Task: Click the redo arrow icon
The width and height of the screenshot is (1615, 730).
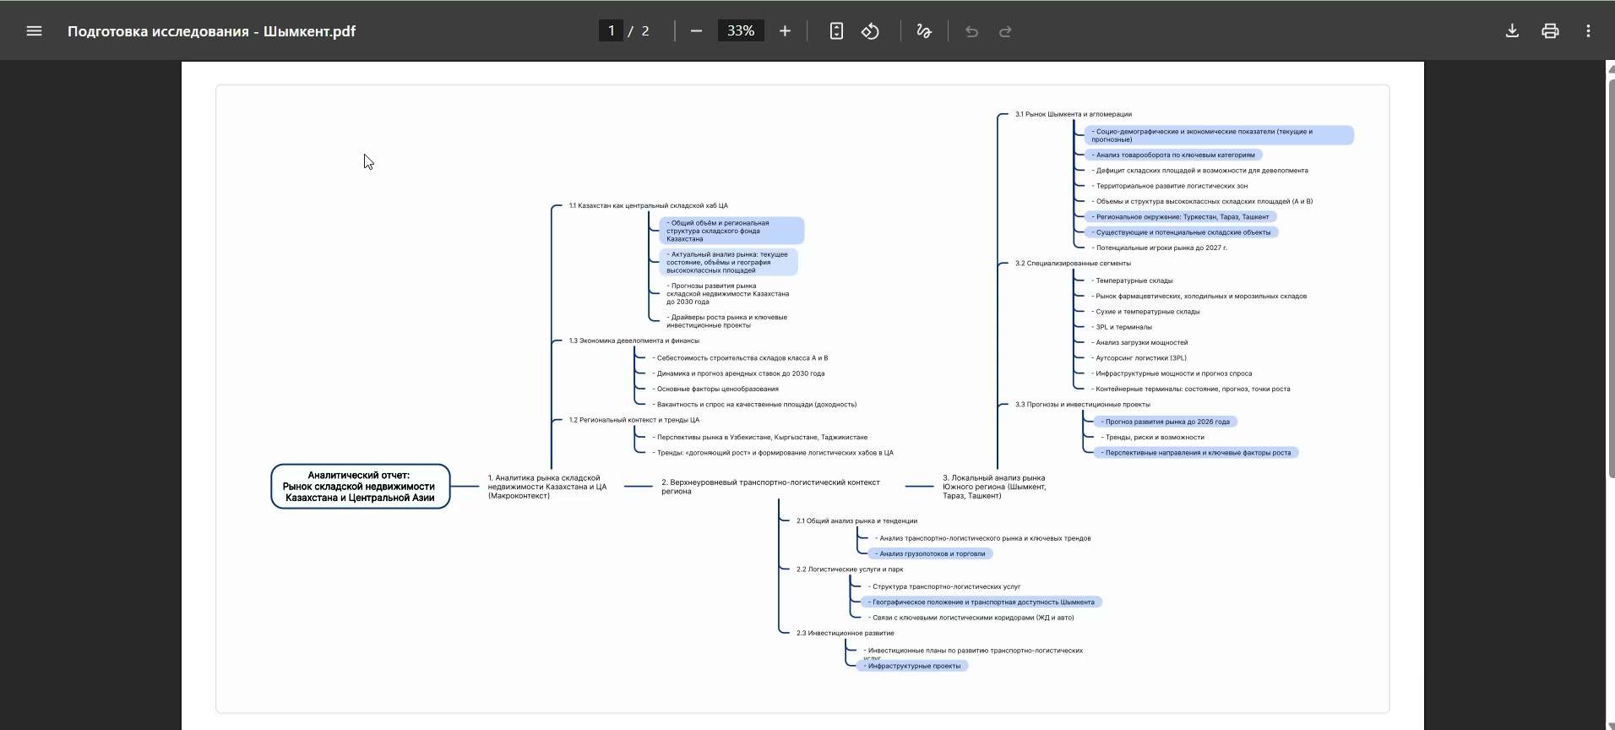Action: tap(1005, 31)
